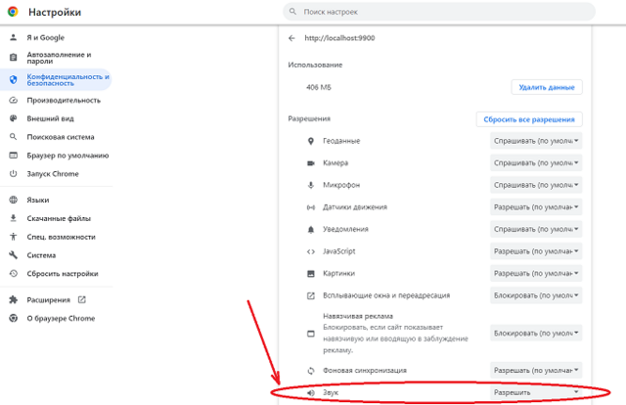Image resolution: width=626 pixels, height=405 pixels.
Task: Click Сбросить все разрешения button
Action: pos(529,119)
